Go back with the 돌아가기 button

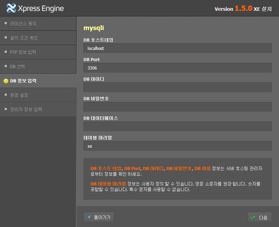coord(99,217)
